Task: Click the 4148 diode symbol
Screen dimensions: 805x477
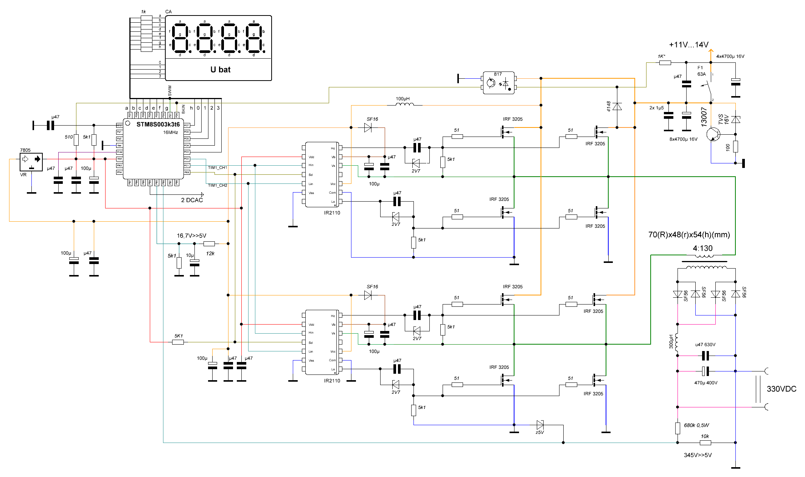Action: click(617, 107)
